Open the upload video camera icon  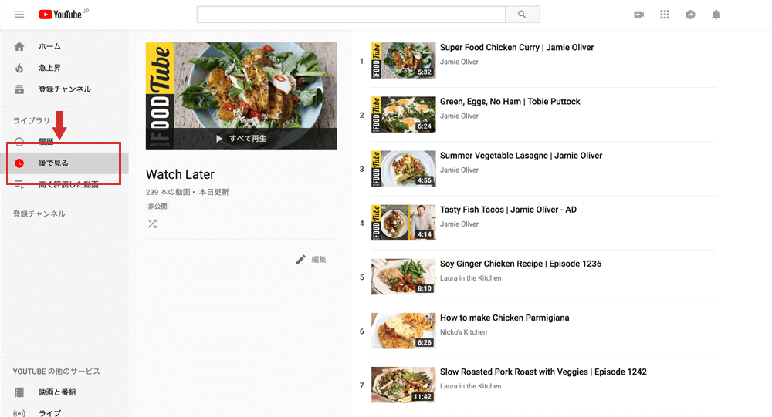(639, 15)
